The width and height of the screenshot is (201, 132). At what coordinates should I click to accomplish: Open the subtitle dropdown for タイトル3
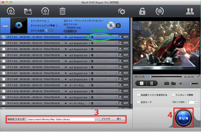pos(116,49)
